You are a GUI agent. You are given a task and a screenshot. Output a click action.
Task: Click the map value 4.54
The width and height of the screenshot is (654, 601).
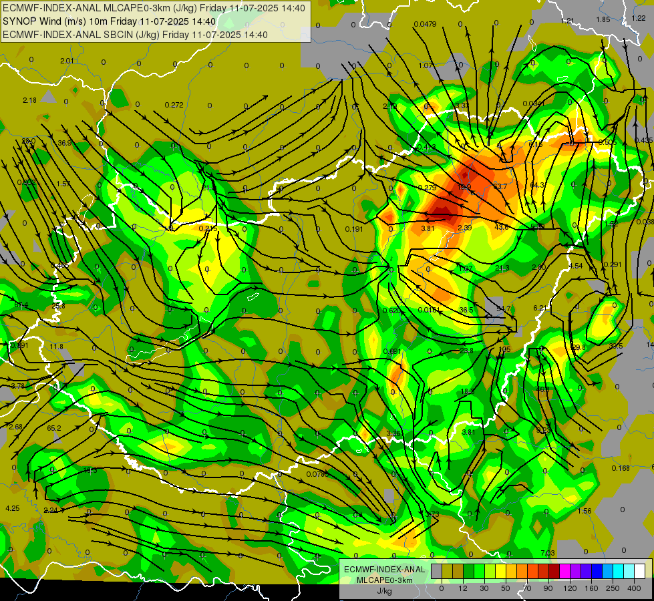pyautogui.click(x=576, y=266)
